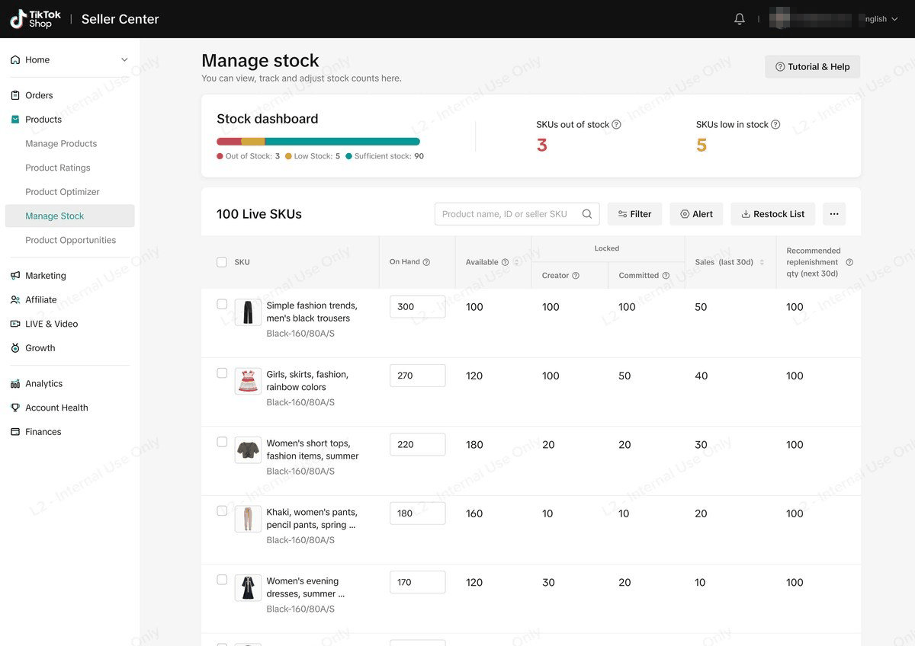Image resolution: width=915 pixels, height=646 pixels.
Task: Click the product name search field
Action: [x=517, y=214]
